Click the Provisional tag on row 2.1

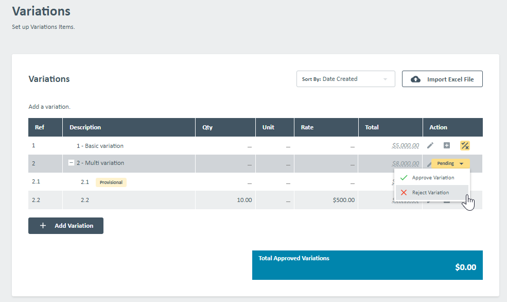click(111, 182)
